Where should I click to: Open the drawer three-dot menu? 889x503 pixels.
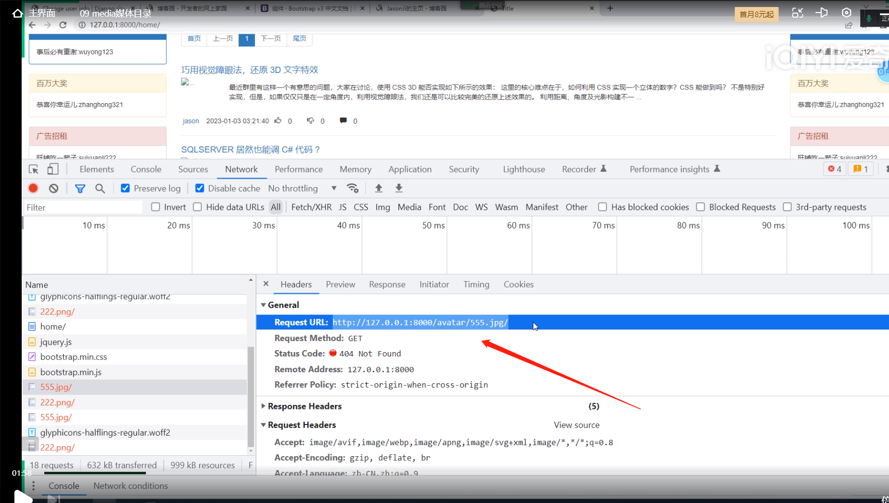(x=33, y=486)
